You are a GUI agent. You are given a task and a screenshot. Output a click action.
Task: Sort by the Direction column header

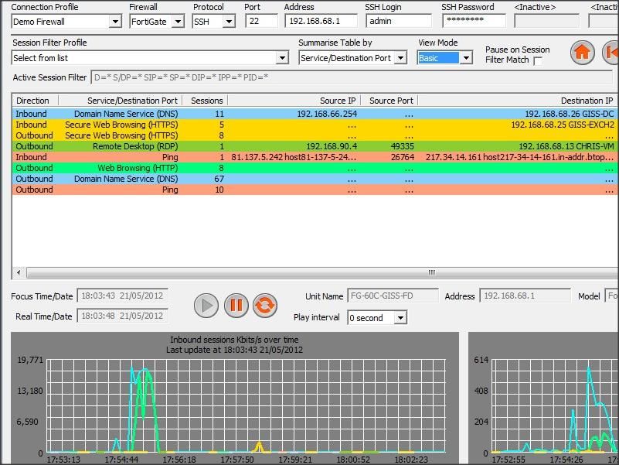33,101
